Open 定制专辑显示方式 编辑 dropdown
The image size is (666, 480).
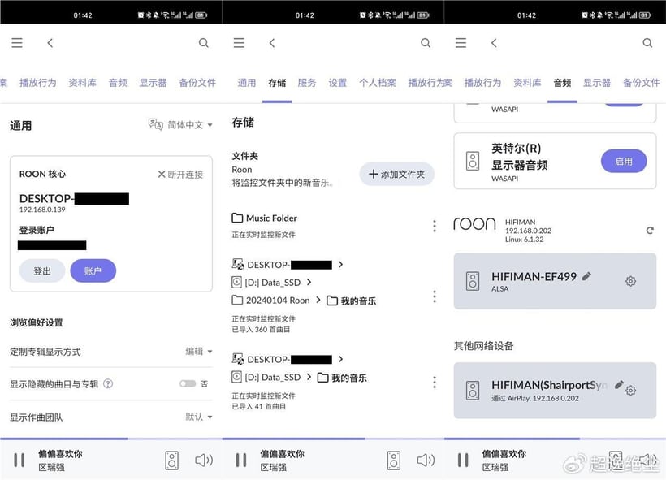pos(199,352)
